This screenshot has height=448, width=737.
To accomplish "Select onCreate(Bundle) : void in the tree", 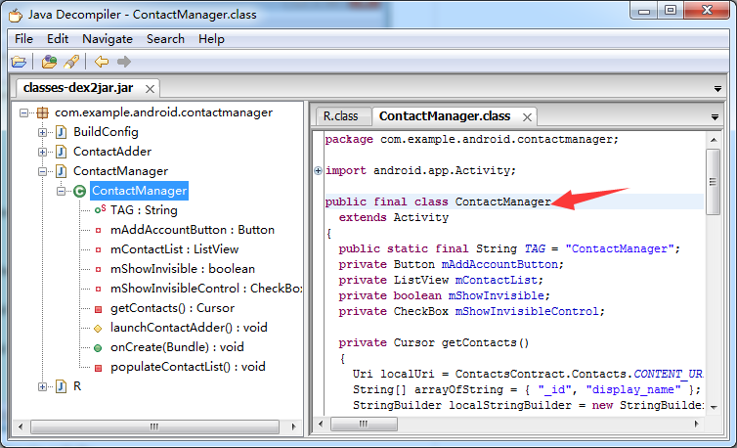I will point(177,348).
